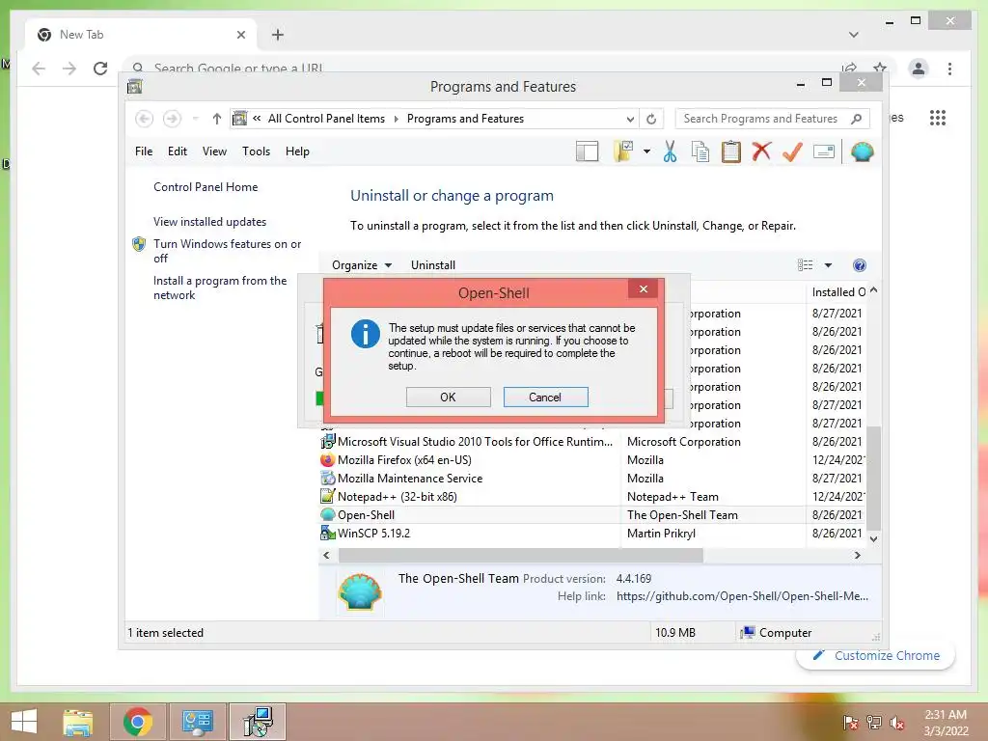
Task: Click horizontal scrollbar left arrow
Action: [326, 555]
